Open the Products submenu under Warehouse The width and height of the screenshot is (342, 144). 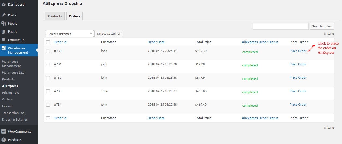pos(9,79)
